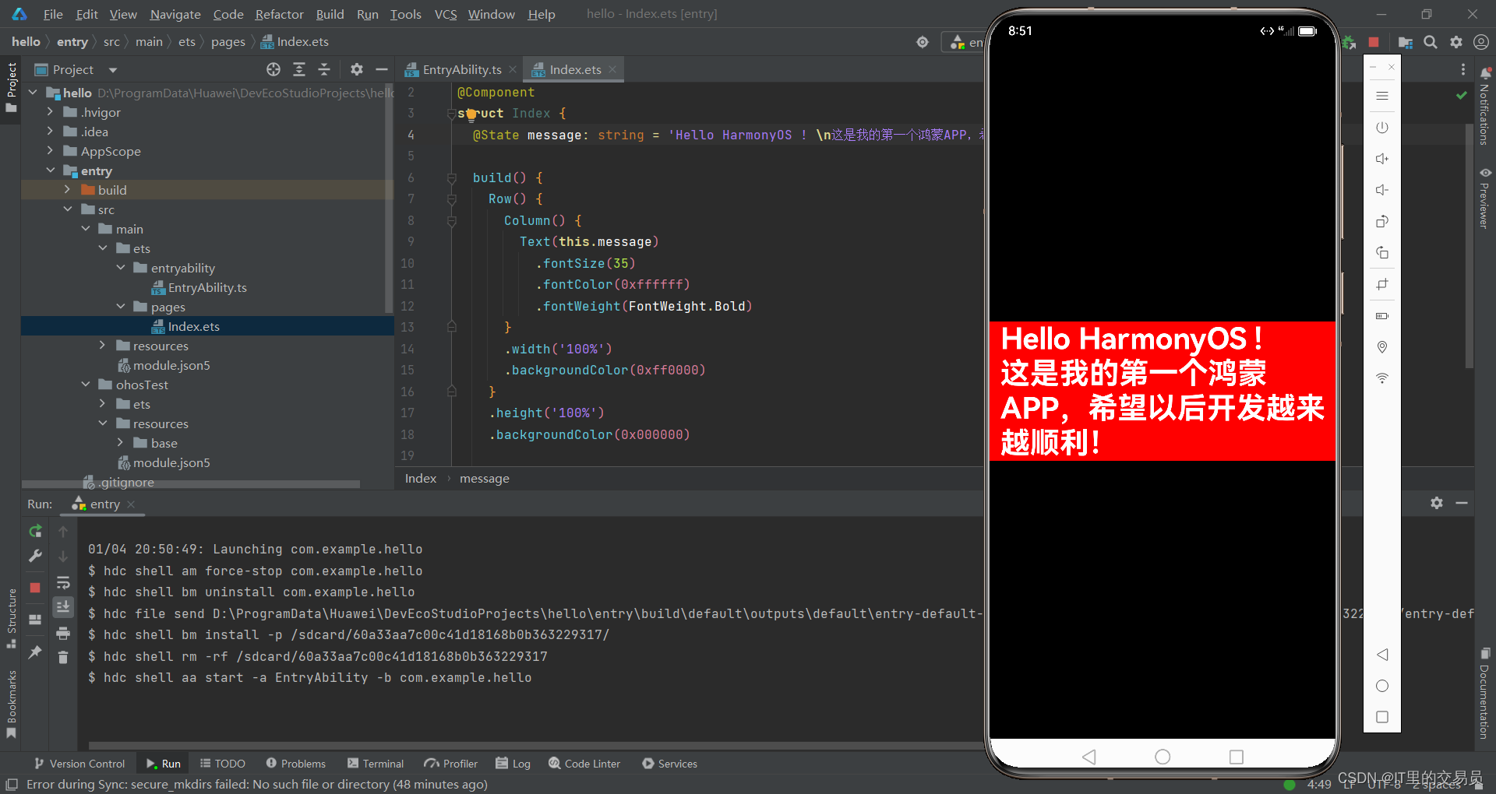Toggle scroll to end in Run console

tap(63, 606)
